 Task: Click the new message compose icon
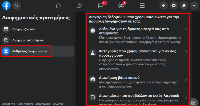point(193,103)
